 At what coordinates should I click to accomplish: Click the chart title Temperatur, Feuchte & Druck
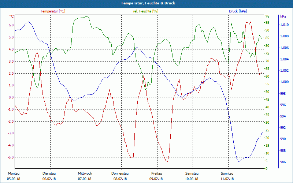pos(148,3)
